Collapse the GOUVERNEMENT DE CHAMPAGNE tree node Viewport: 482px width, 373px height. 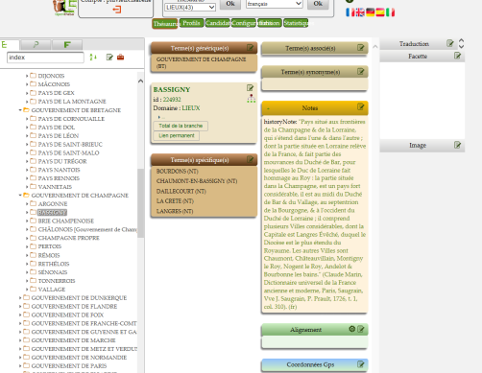[20, 196]
